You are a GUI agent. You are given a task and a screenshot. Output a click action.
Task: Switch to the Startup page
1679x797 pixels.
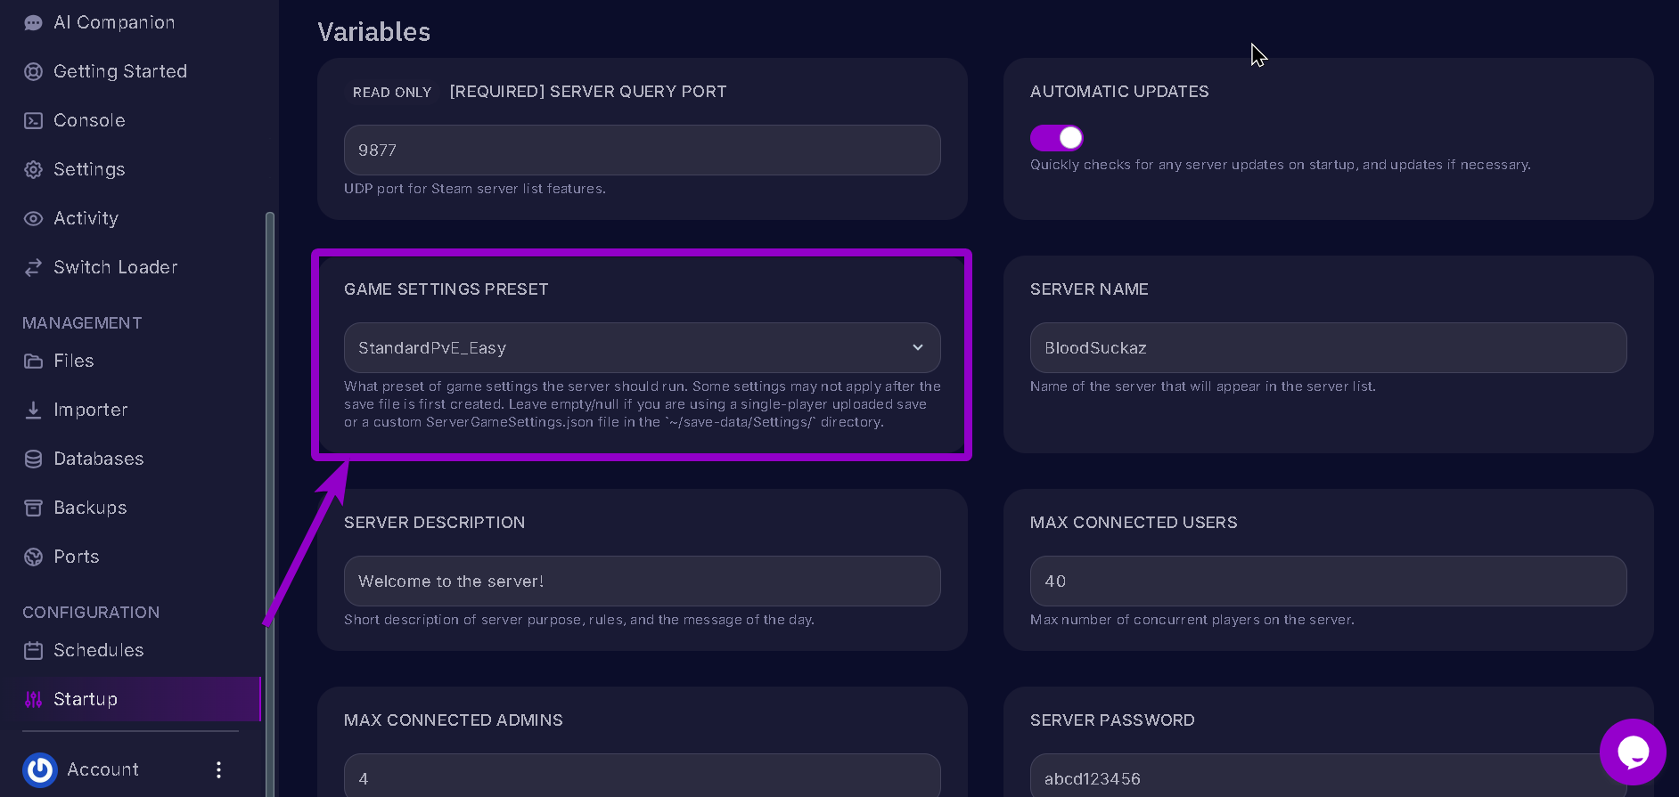86,699
